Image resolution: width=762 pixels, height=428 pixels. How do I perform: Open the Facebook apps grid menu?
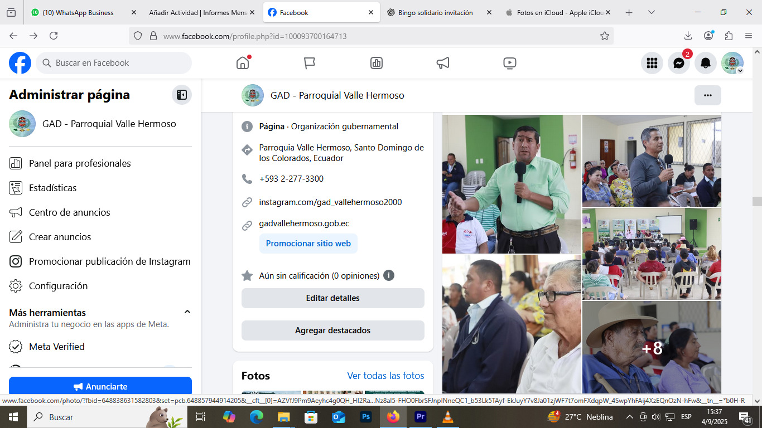[652, 63]
